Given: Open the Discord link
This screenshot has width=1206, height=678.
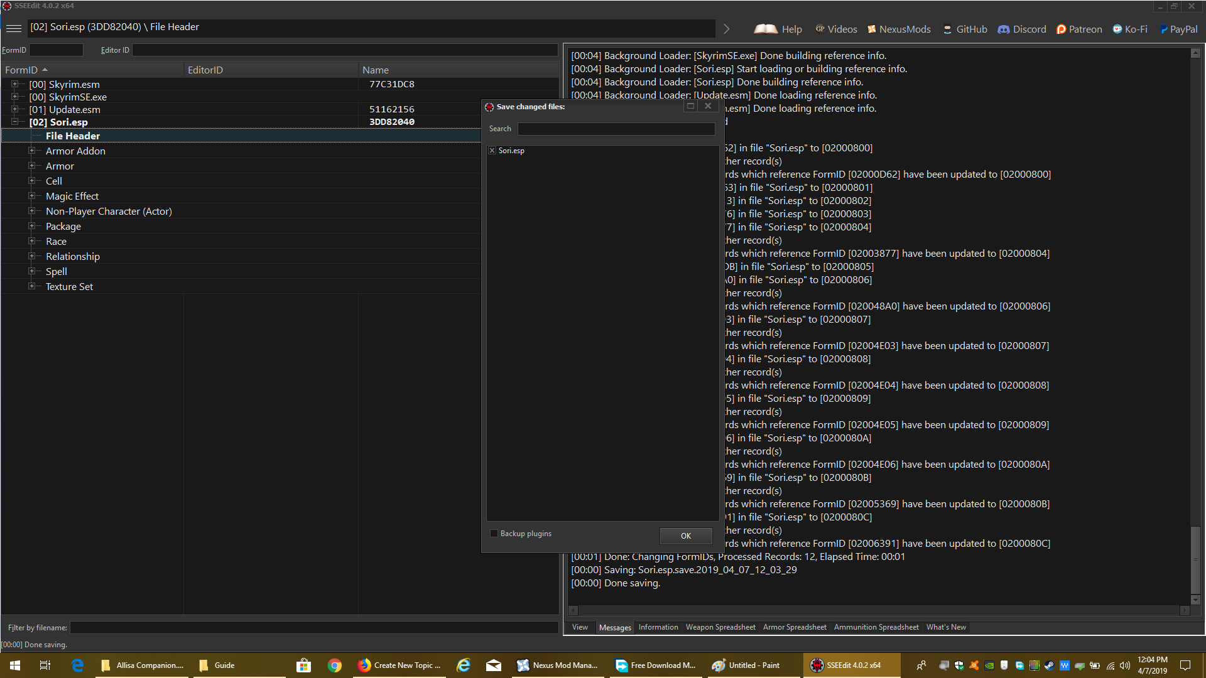Looking at the screenshot, I should click(1022, 29).
